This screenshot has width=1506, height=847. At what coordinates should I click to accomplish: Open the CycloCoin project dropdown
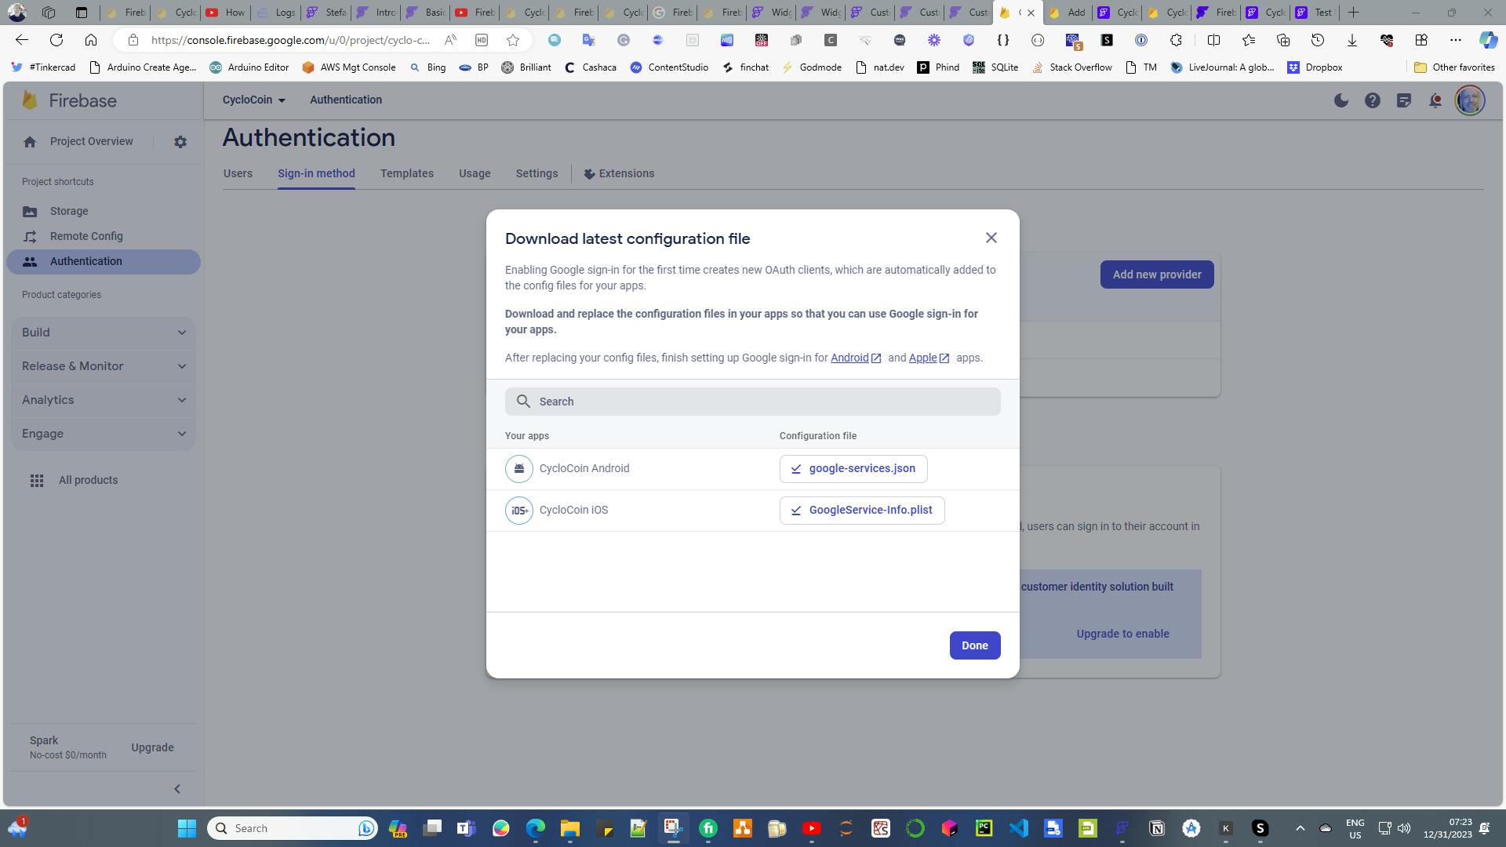pos(253,100)
